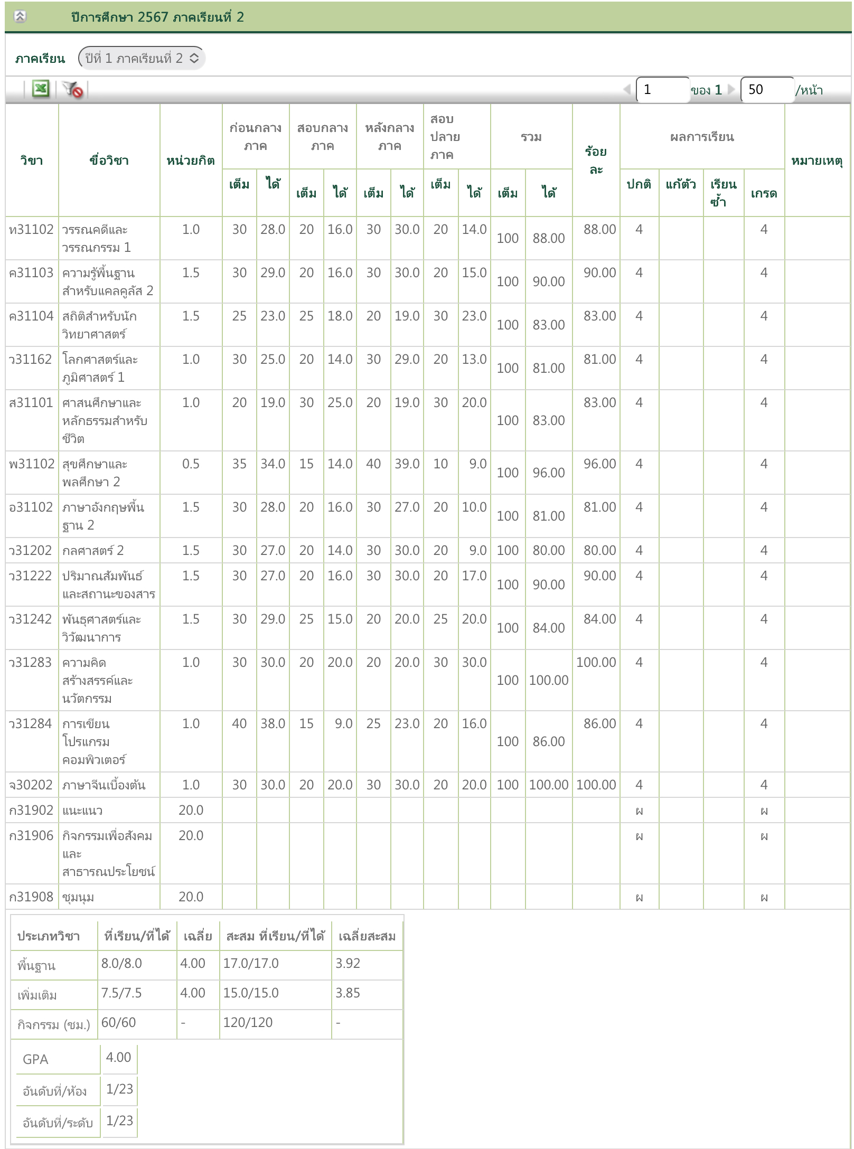Export table to Excel icon
The image size is (854, 1149).
[41, 89]
